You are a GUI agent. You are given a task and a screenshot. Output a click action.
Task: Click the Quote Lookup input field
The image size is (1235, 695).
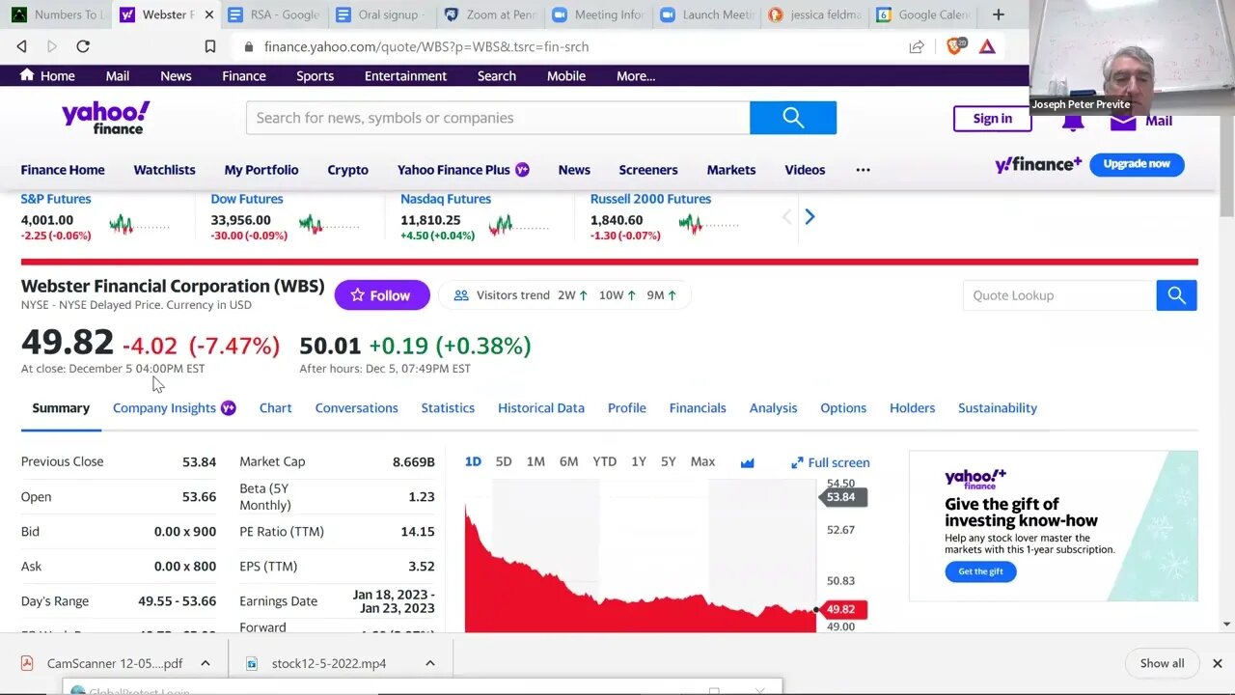[x=1059, y=295]
